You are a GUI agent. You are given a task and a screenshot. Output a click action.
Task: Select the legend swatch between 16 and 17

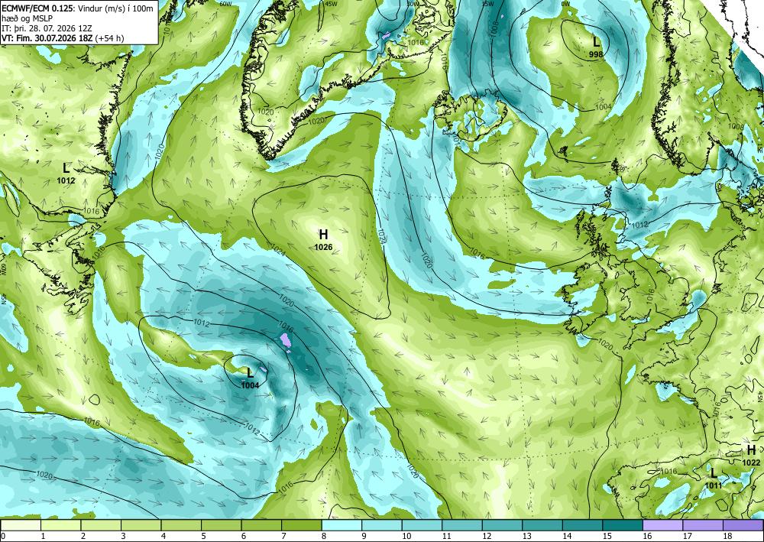662,525
